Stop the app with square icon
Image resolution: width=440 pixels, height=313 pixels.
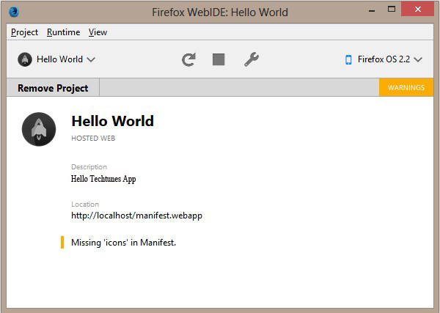tap(219, 59)
